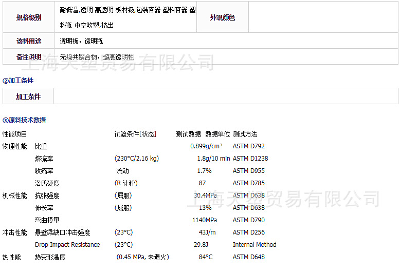
Task: Click the ASTM D792 test method
Action: [x=249, y=146]
